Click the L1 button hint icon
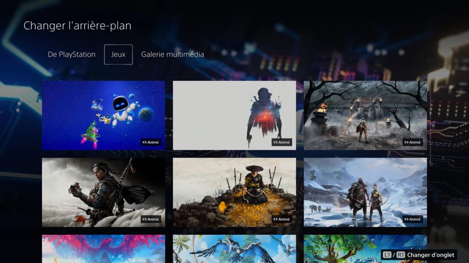 coord(387,255)
